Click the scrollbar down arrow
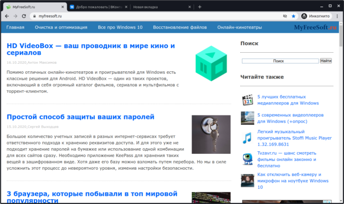 [x=341, y=201]
